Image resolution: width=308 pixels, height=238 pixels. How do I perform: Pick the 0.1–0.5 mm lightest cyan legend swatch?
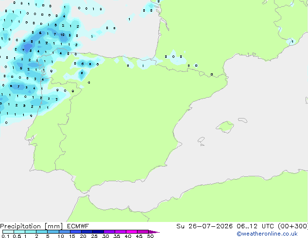point(8,232)
